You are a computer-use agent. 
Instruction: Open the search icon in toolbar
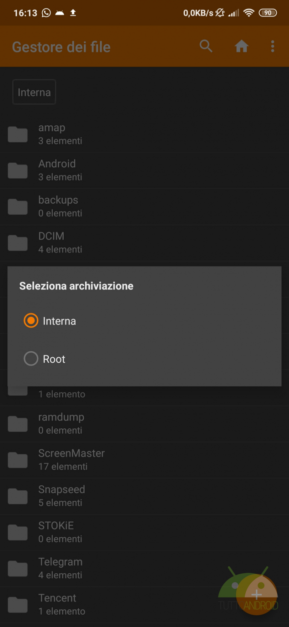tap(206, 46)
